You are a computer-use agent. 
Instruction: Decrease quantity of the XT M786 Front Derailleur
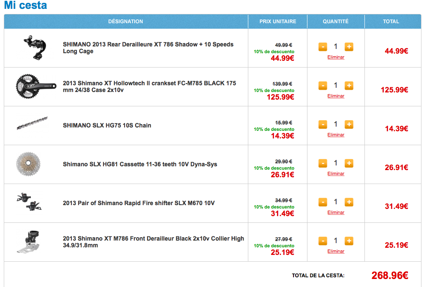323,241
